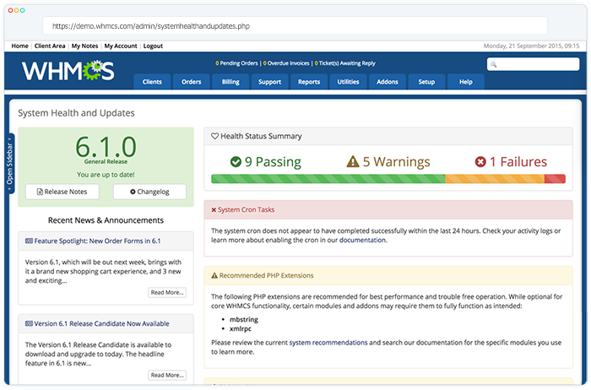Open the Setup tab
Image resolution: width=591 pixels, height=390 pixels.
pyautogui.click(x=426, y=82)
